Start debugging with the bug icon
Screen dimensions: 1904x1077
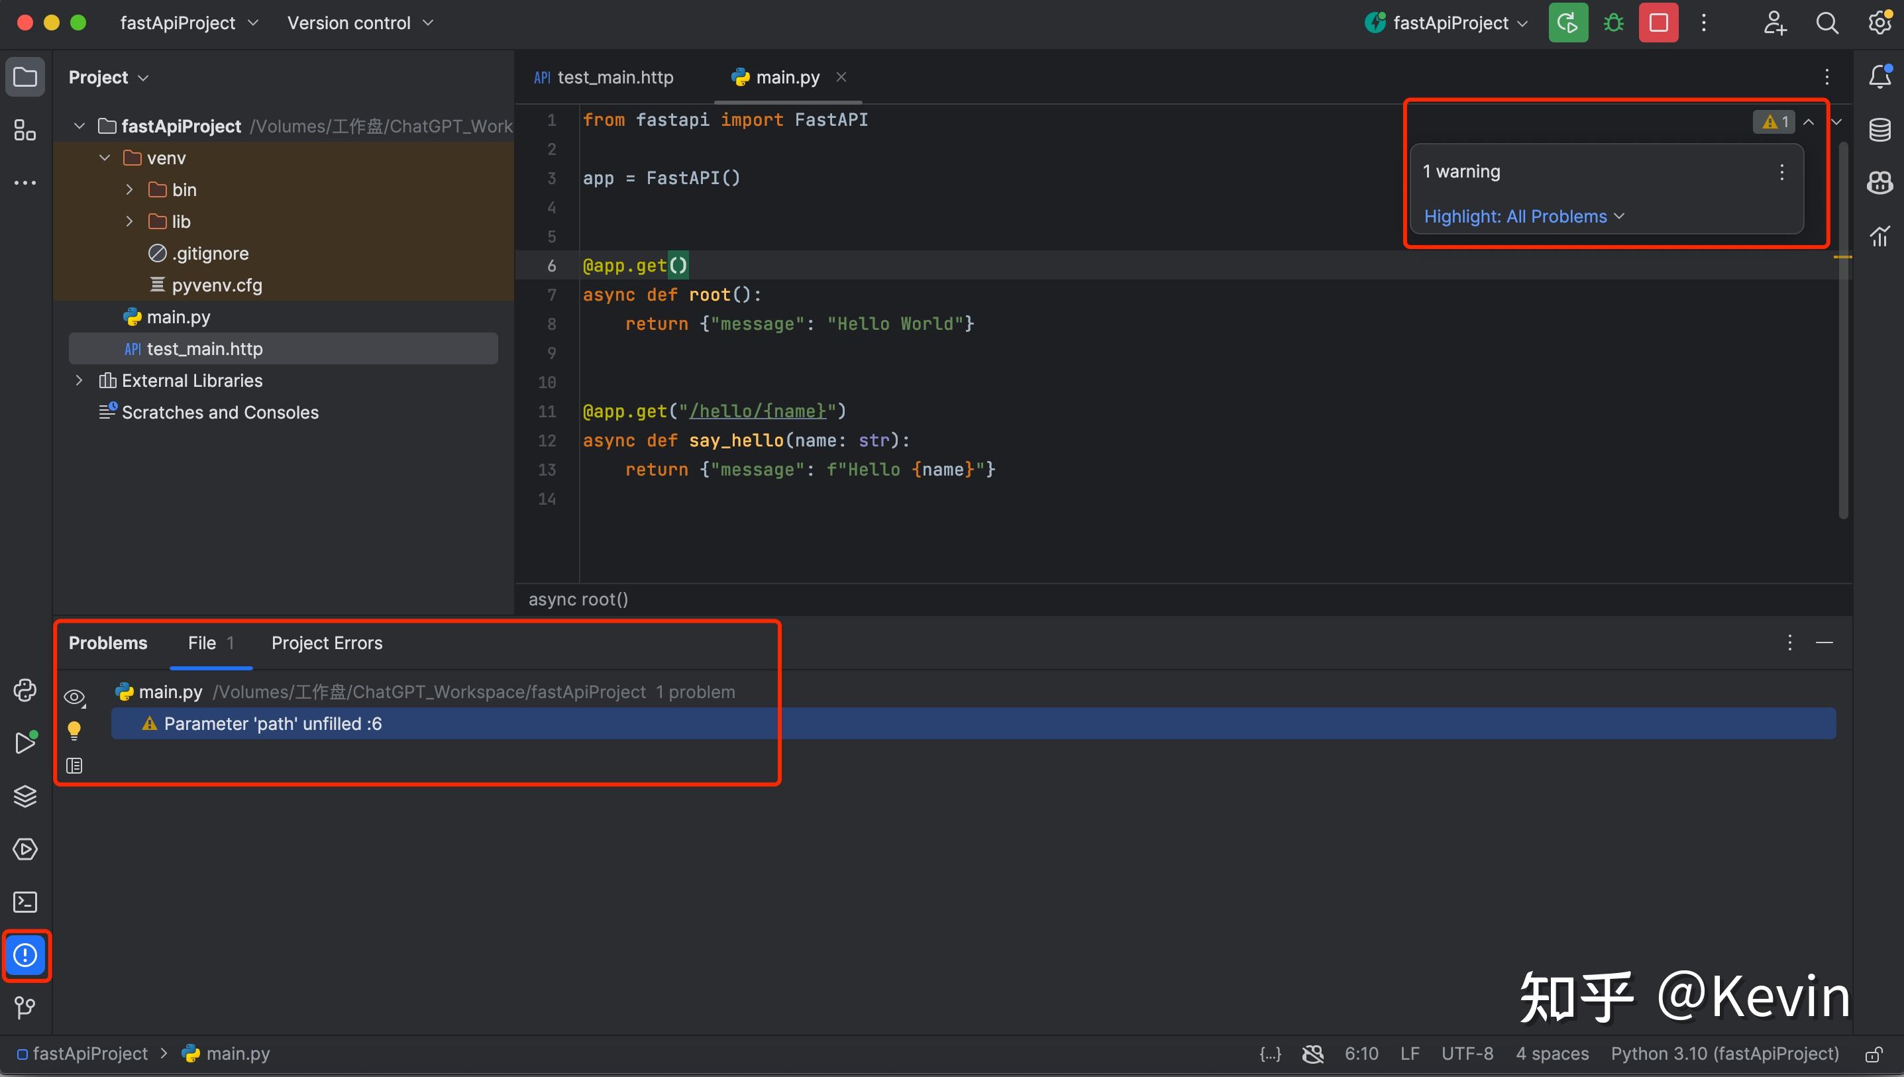click(x=1613, y=23)
